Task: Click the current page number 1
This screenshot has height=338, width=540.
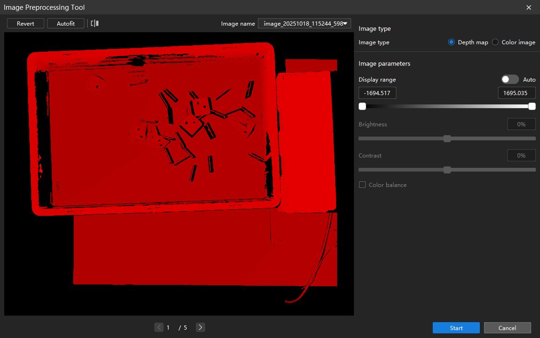Action: click(168, 328)
